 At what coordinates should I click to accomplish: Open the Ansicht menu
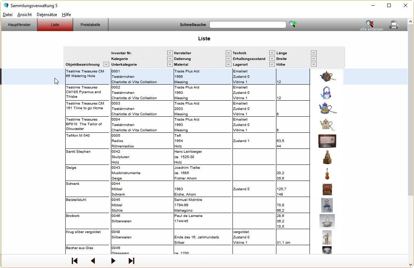click(x=25, y=15)
